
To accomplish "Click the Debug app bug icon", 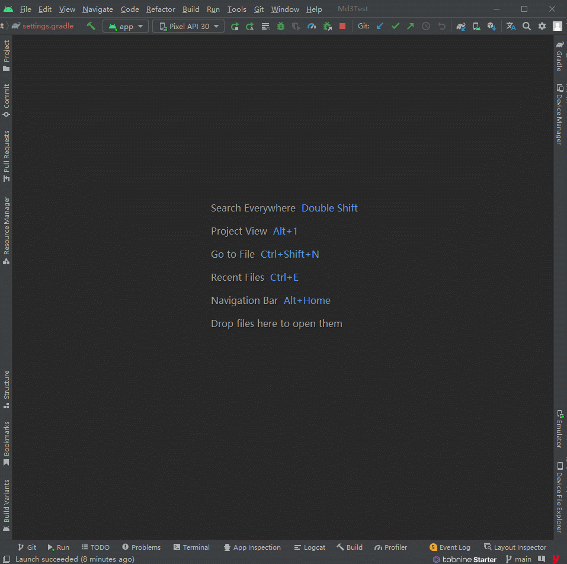I will pyautogui.click(x=280, y=26).
